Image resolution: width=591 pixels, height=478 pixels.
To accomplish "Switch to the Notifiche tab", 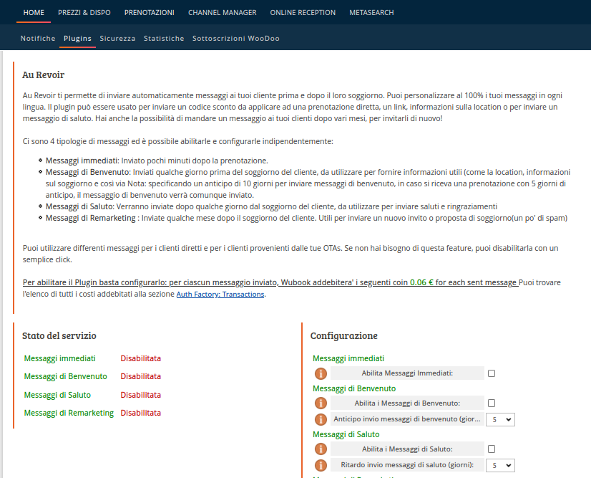I will tap(38, 38).
